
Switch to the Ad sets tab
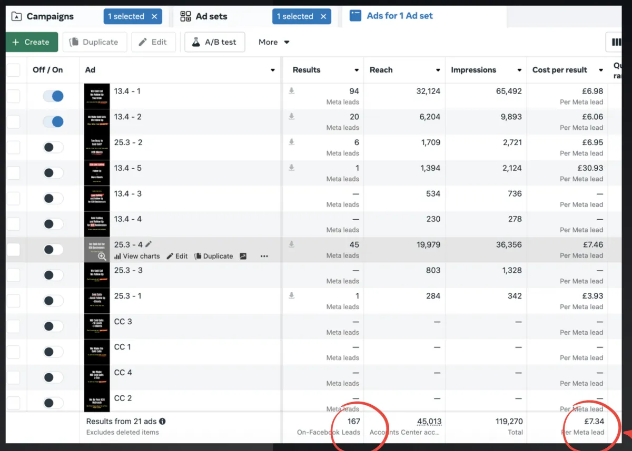click(211, 16)
